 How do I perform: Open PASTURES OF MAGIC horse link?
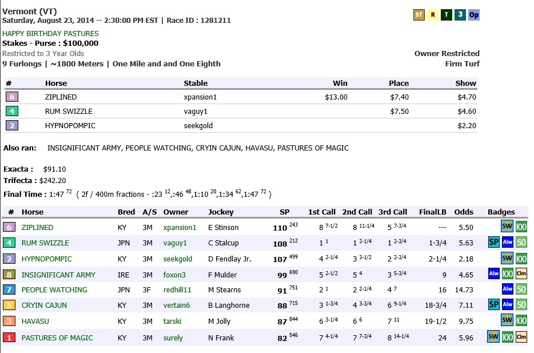[57, 338]
